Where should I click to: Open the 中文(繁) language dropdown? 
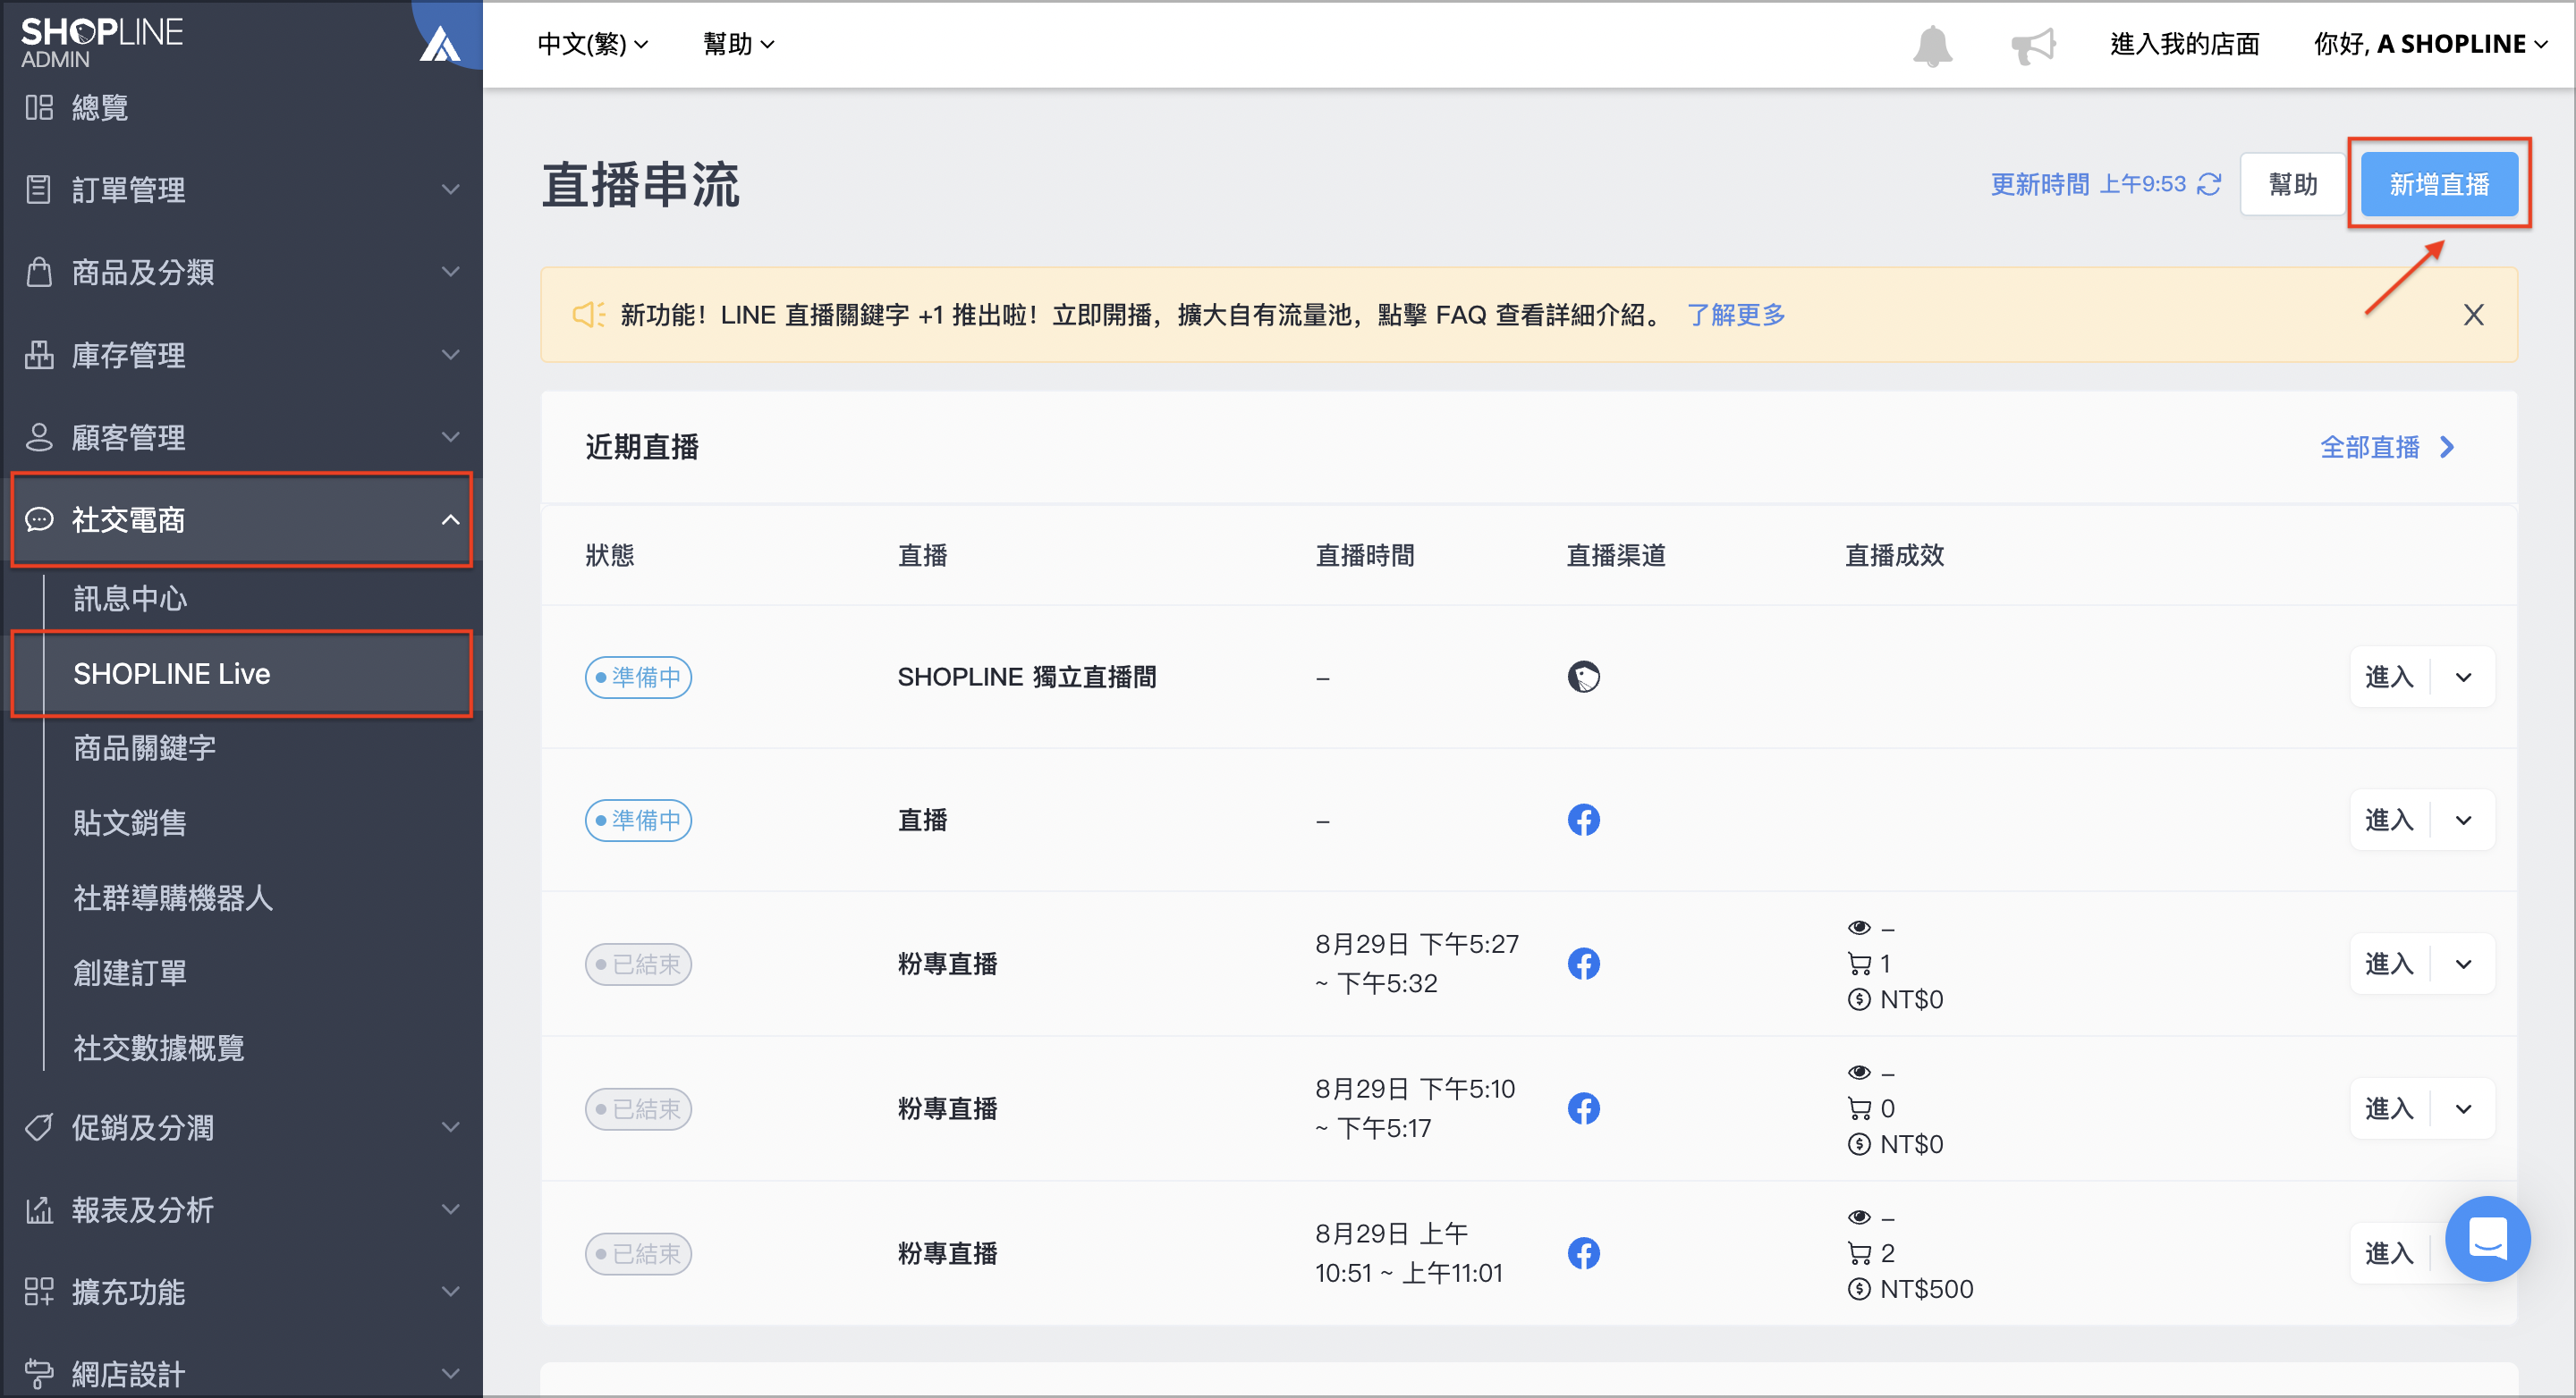point(592,44)
